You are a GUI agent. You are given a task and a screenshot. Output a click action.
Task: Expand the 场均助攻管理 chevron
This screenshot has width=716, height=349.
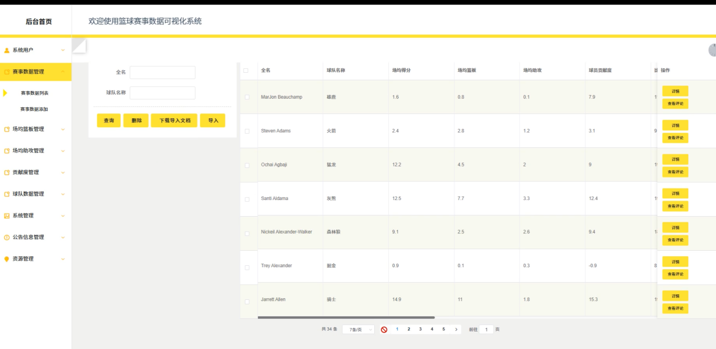pos(63,151)
